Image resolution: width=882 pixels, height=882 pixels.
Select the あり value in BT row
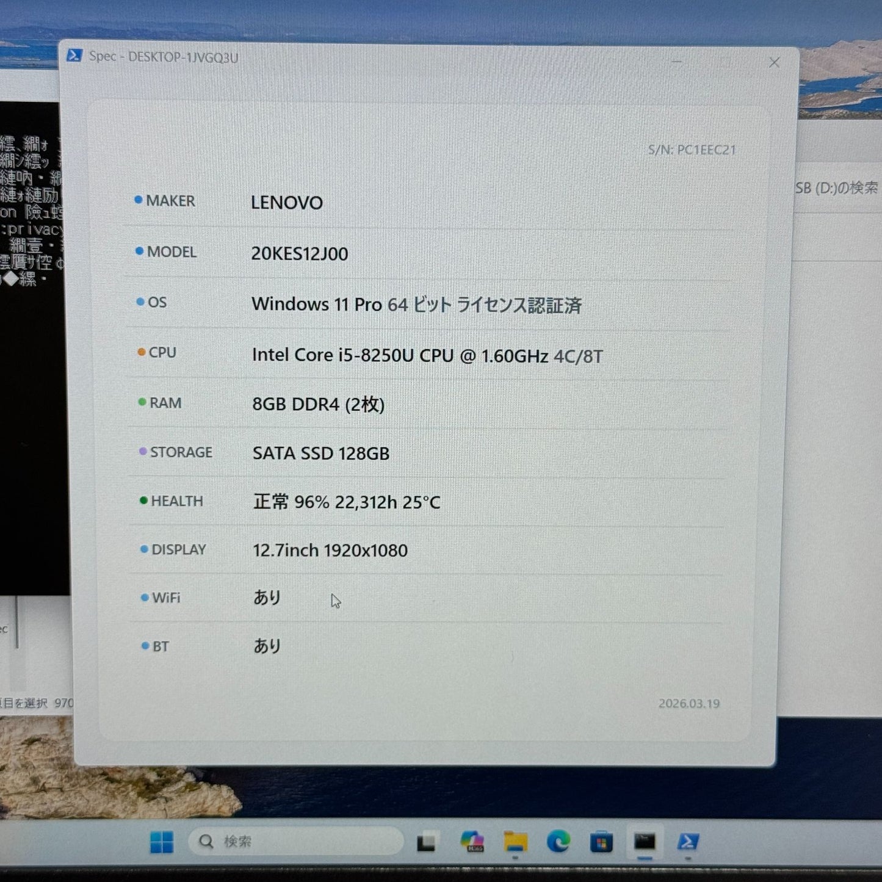pyautogui.click(x=267, y=645)
